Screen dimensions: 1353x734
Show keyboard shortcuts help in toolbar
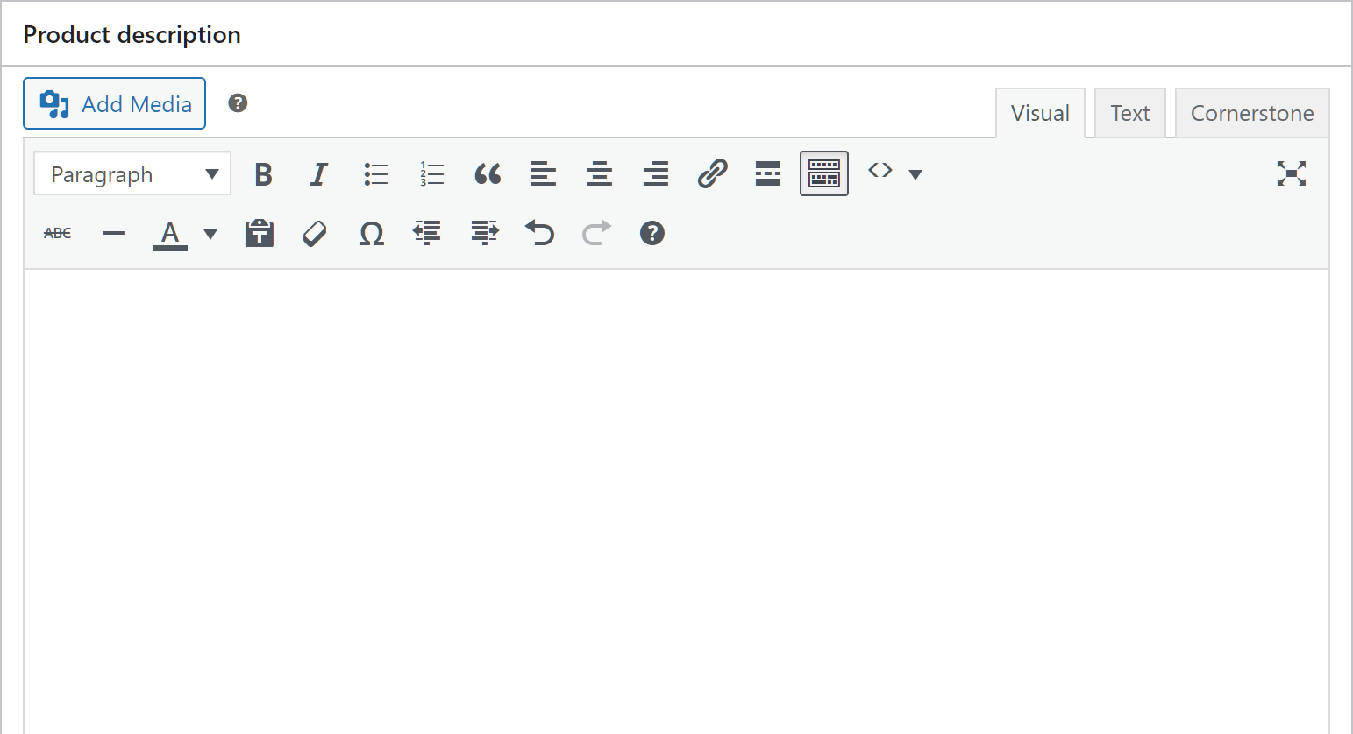coord(652,233)
